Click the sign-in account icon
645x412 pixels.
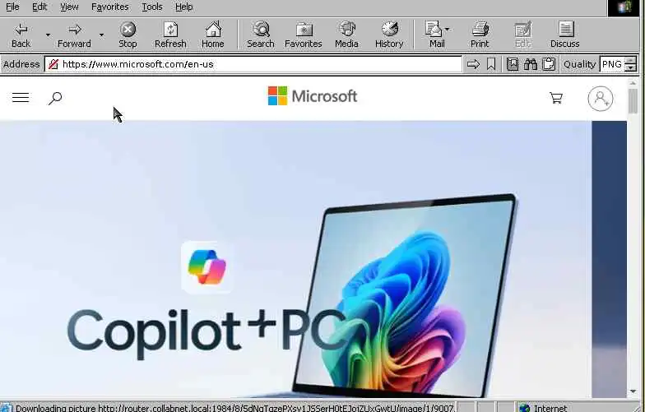tap(601, 99)
